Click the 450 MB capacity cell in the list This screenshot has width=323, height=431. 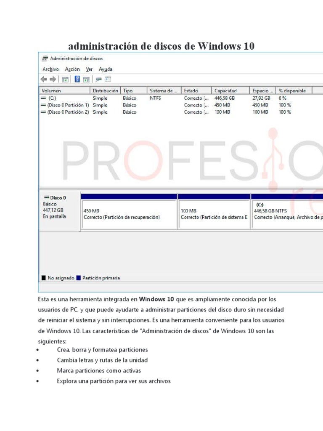click(x=222, y=105)
